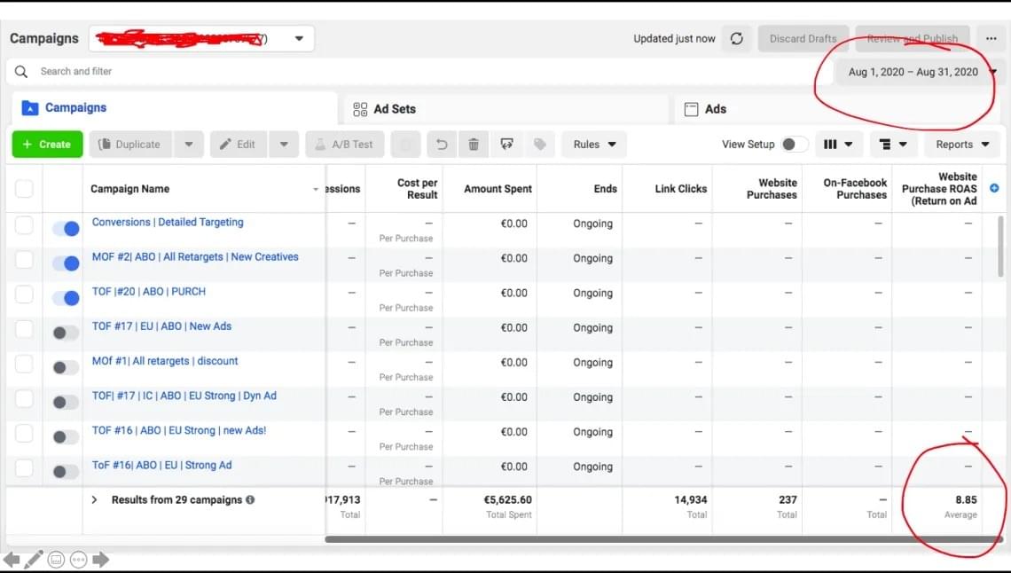The image size is (1011, 573).
Task: Click the info icon beside Results from 29 campaigns
Action: pyautogui.click(x=250, y=499)
